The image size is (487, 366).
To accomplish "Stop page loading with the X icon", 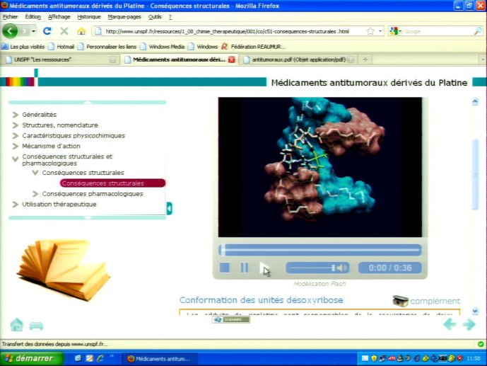I will [x=64, y=30].
